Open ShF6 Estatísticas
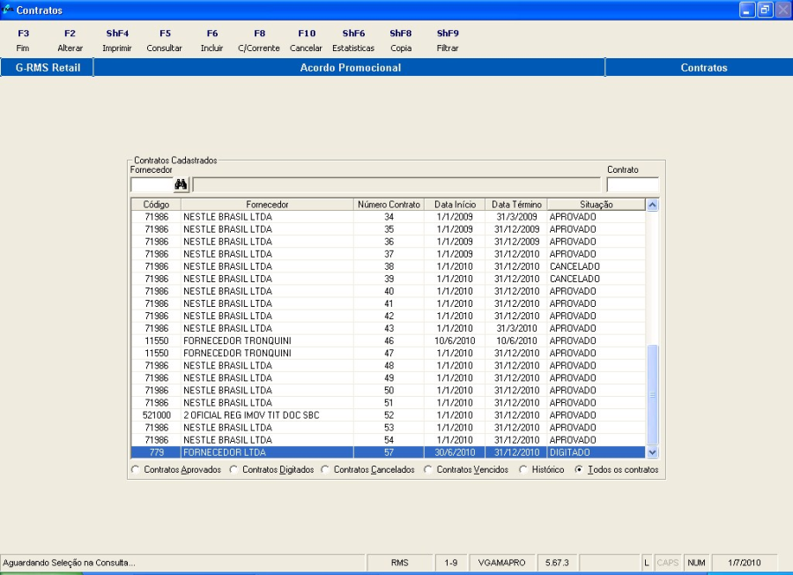The height and width of the screenshot is (575, 793). point(353,41)
